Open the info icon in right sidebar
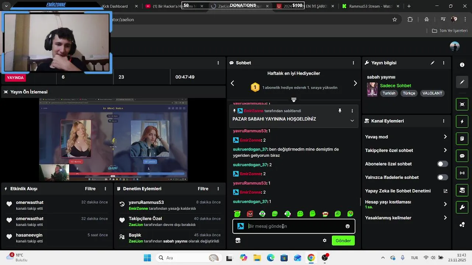Image resolution: width=472 pixels, height=265 pixels. [x=462, y=65]
